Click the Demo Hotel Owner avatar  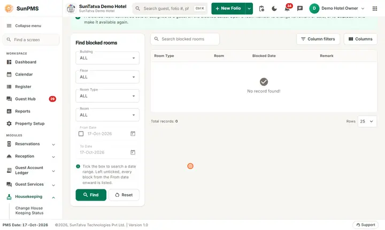(x=314, y=9)
